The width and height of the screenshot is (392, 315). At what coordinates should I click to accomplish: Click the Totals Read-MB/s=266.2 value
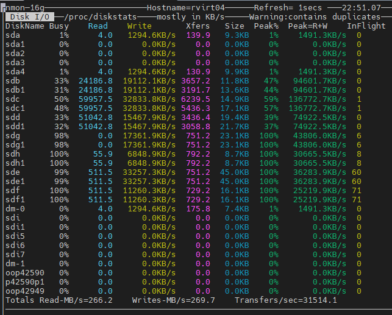tap(59, 300)
